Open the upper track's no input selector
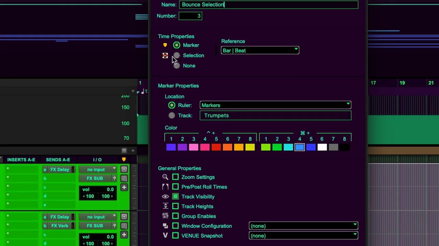 98,169
